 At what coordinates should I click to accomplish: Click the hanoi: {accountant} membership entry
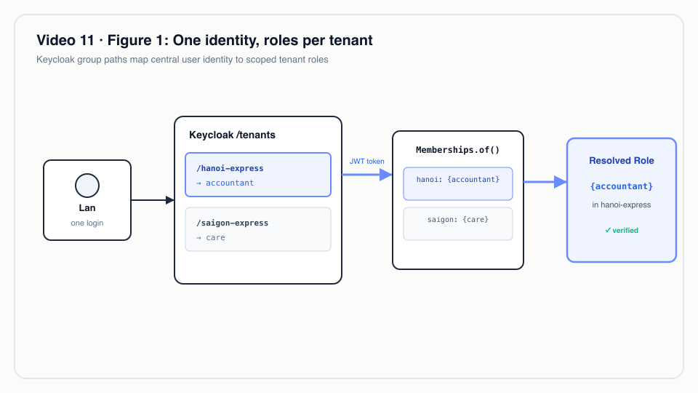coord(458,183)
